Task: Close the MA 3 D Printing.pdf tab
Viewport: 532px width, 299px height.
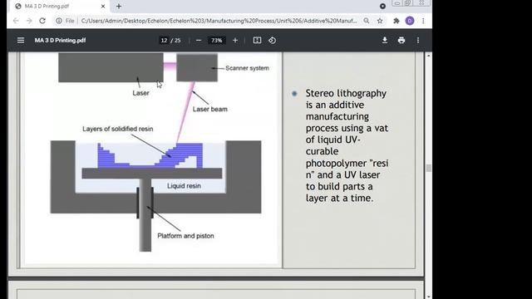Action: pyautogui.click(x=103, y=6)
